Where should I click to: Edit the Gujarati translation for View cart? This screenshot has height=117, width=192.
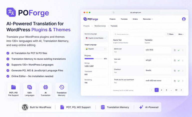pos(158,60)
